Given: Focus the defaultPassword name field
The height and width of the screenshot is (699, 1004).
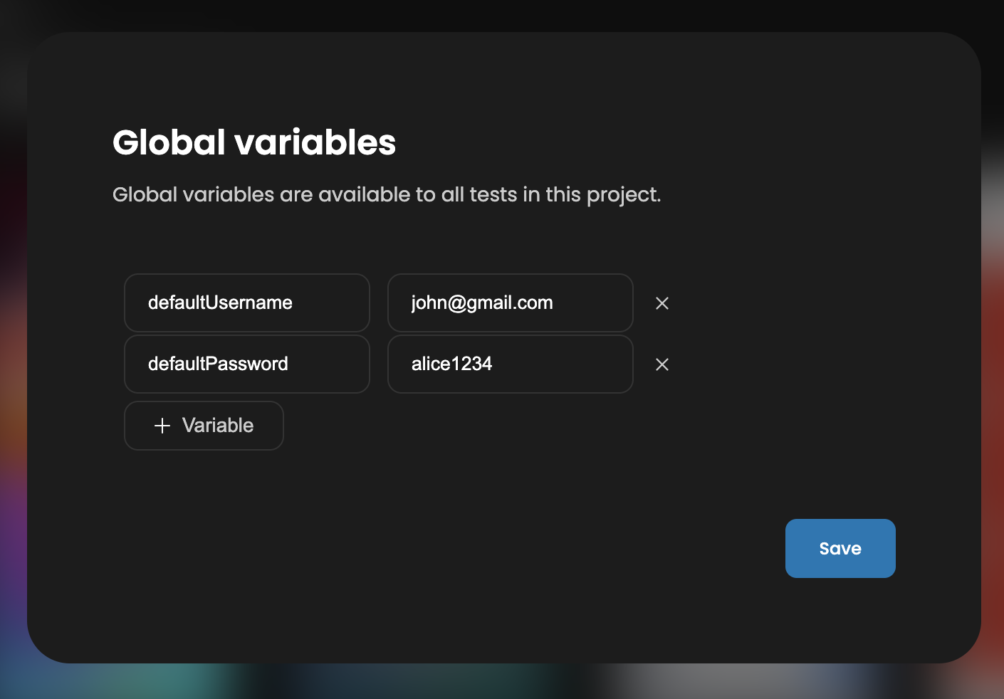Looking at the screenshot, I should point(247,364).
